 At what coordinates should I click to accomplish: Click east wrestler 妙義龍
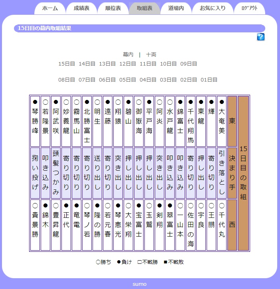click(66, 121)
